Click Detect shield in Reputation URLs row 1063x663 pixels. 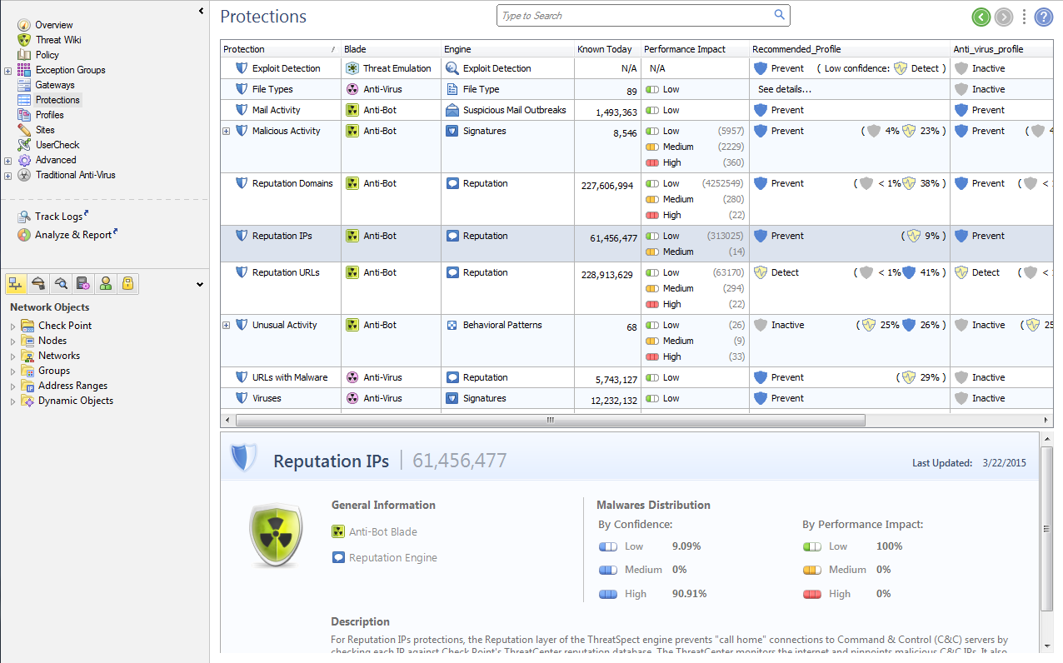pyautogui.click(x=760, y=272)
